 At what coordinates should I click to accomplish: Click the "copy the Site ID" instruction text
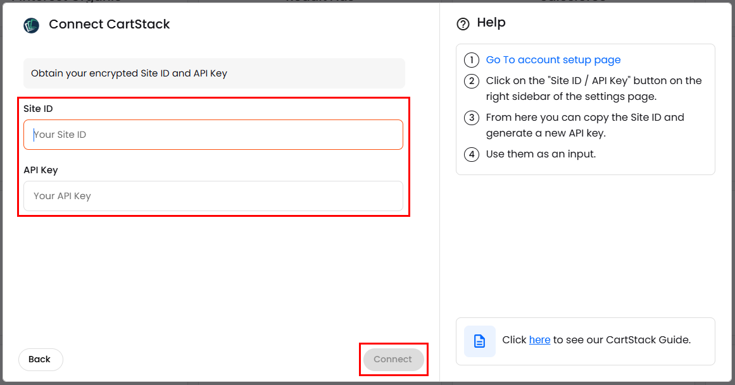pos(585,118)
